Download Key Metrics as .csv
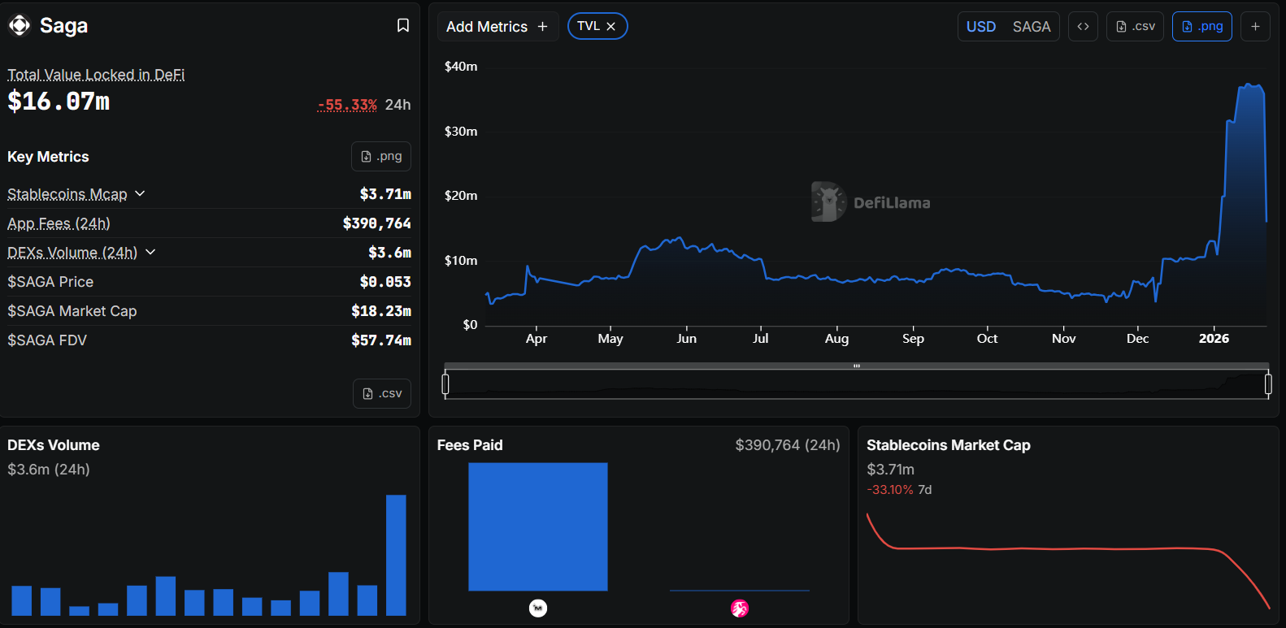The width and height of the screenshot is (1286, 628). point(382,394)
